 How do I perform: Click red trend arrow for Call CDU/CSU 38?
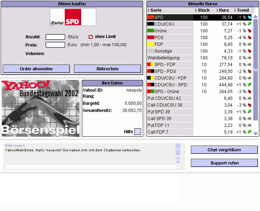click(249, 105)
